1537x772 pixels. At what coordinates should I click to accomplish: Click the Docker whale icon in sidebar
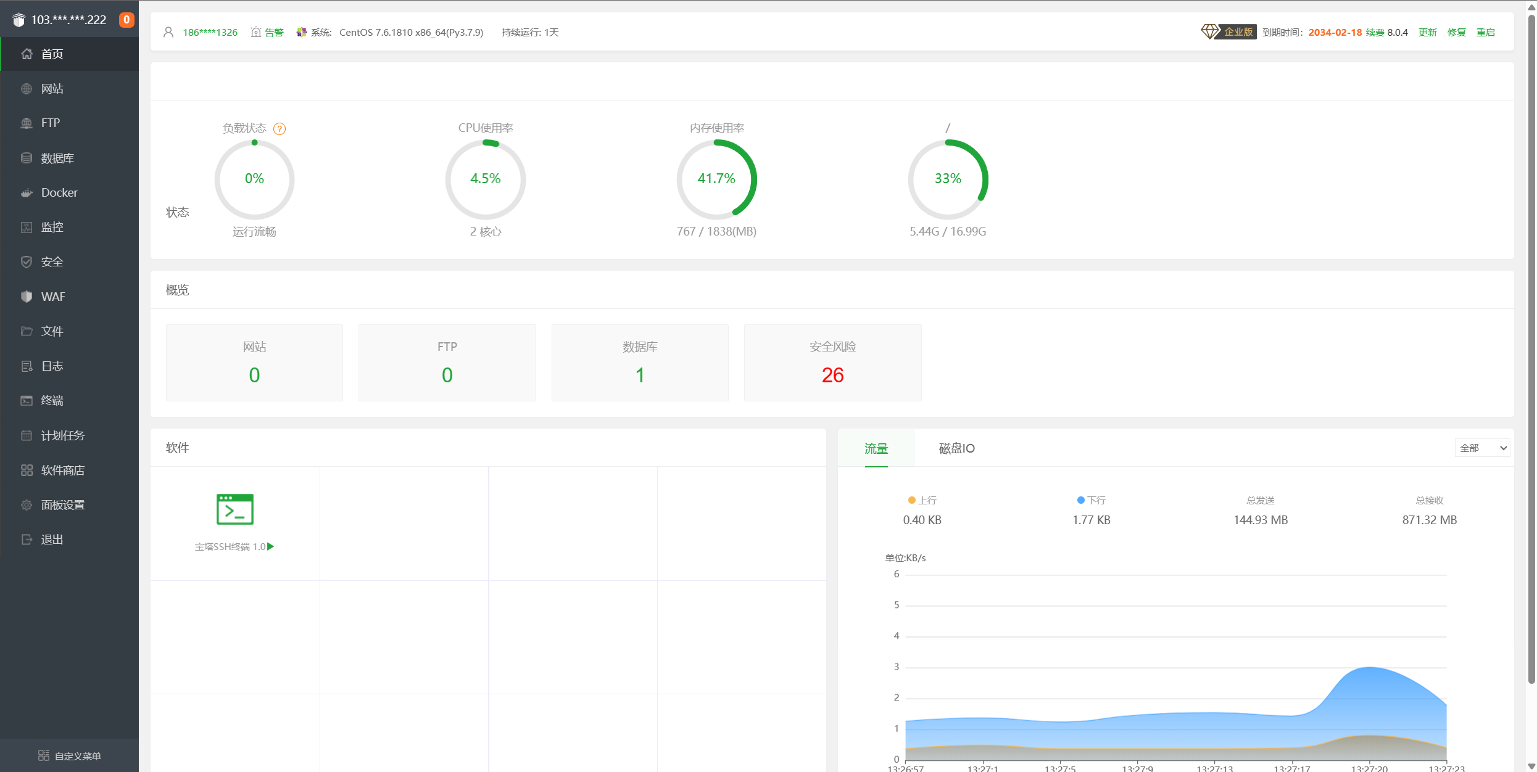[27, 193]
